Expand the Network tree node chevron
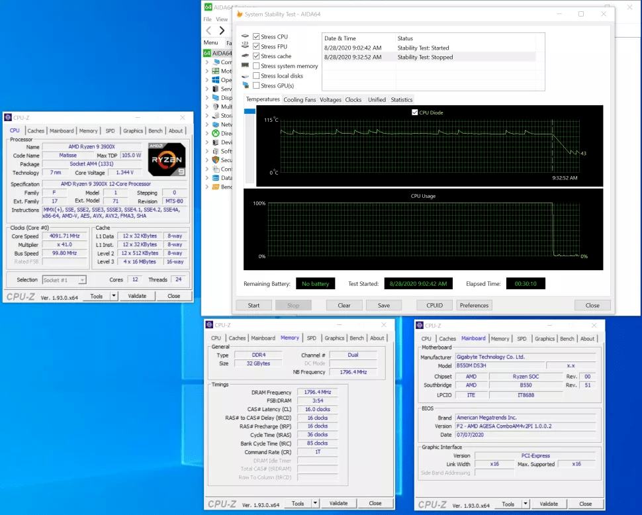642x515 pixels. pos(206,124)
